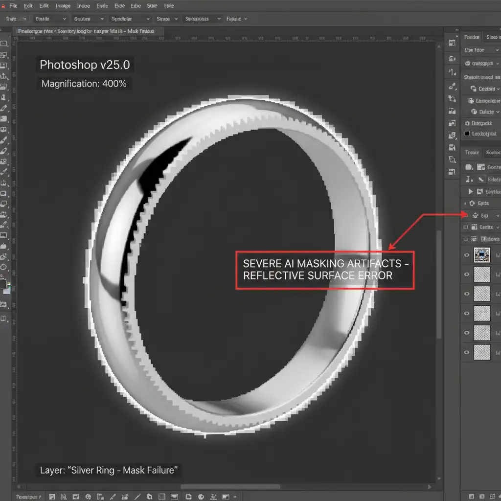Open the Image menu
This screenshot has width=501, height=501.
pyautogui.click(x=63, y=6)
